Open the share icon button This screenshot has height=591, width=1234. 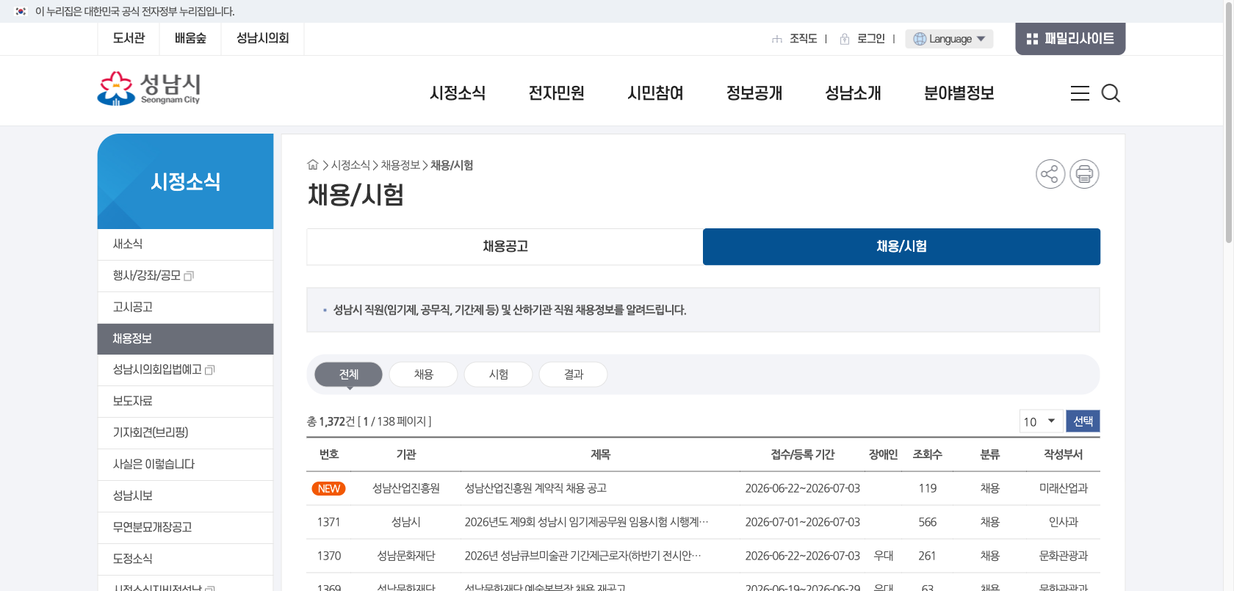(x=1050, y=174)
